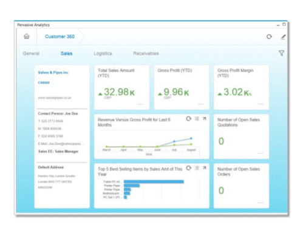Minimize the Pervasive Analytics window
Viewport: 303px width, 231px height.
click(278, 25)
